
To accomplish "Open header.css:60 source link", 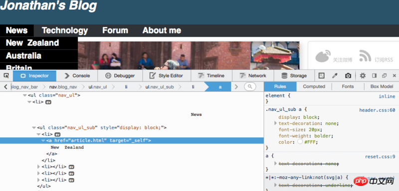I will [x=377, y=110].
